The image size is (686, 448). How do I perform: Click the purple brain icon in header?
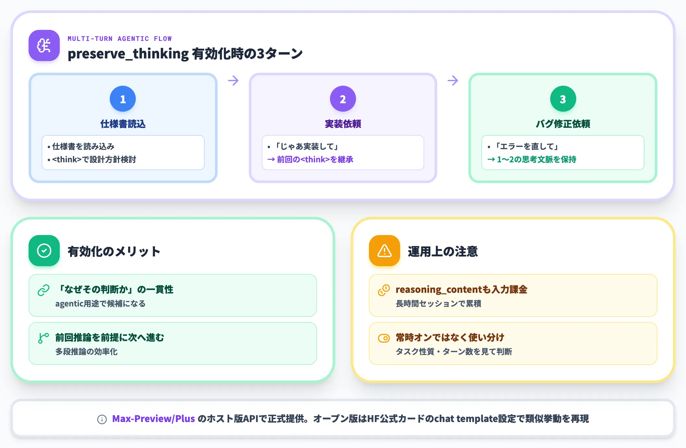coord(44,45)
